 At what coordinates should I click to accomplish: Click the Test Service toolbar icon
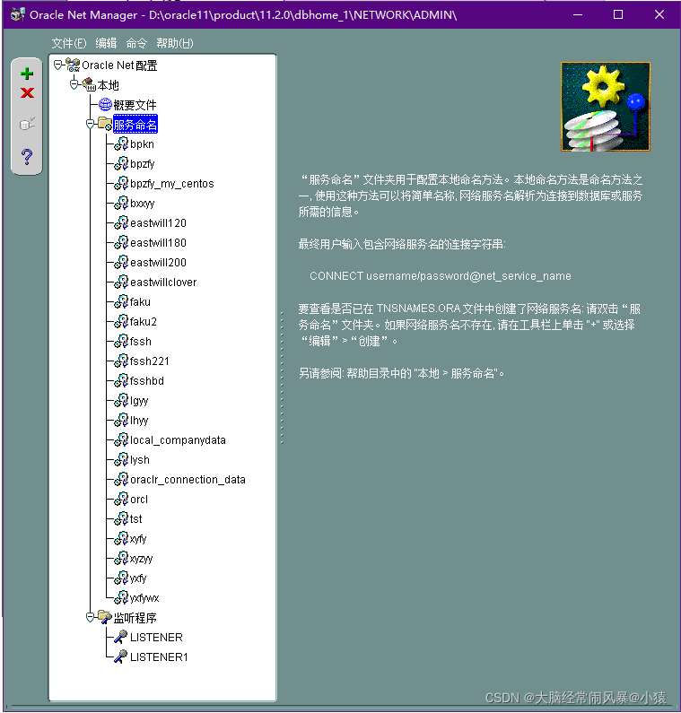[x=27, y=124]
